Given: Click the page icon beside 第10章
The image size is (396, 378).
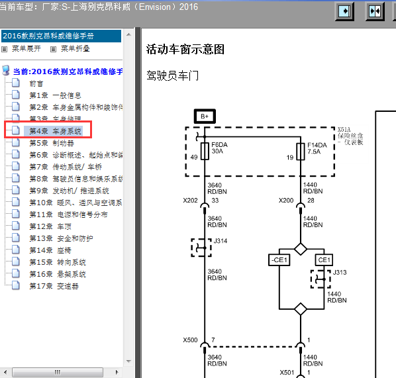Looking at the screenshot, I should 16,201.
